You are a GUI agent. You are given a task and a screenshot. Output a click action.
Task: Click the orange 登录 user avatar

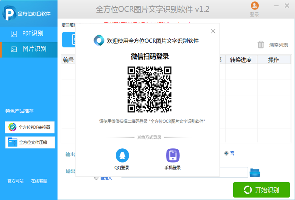click(x=254, y=6)
